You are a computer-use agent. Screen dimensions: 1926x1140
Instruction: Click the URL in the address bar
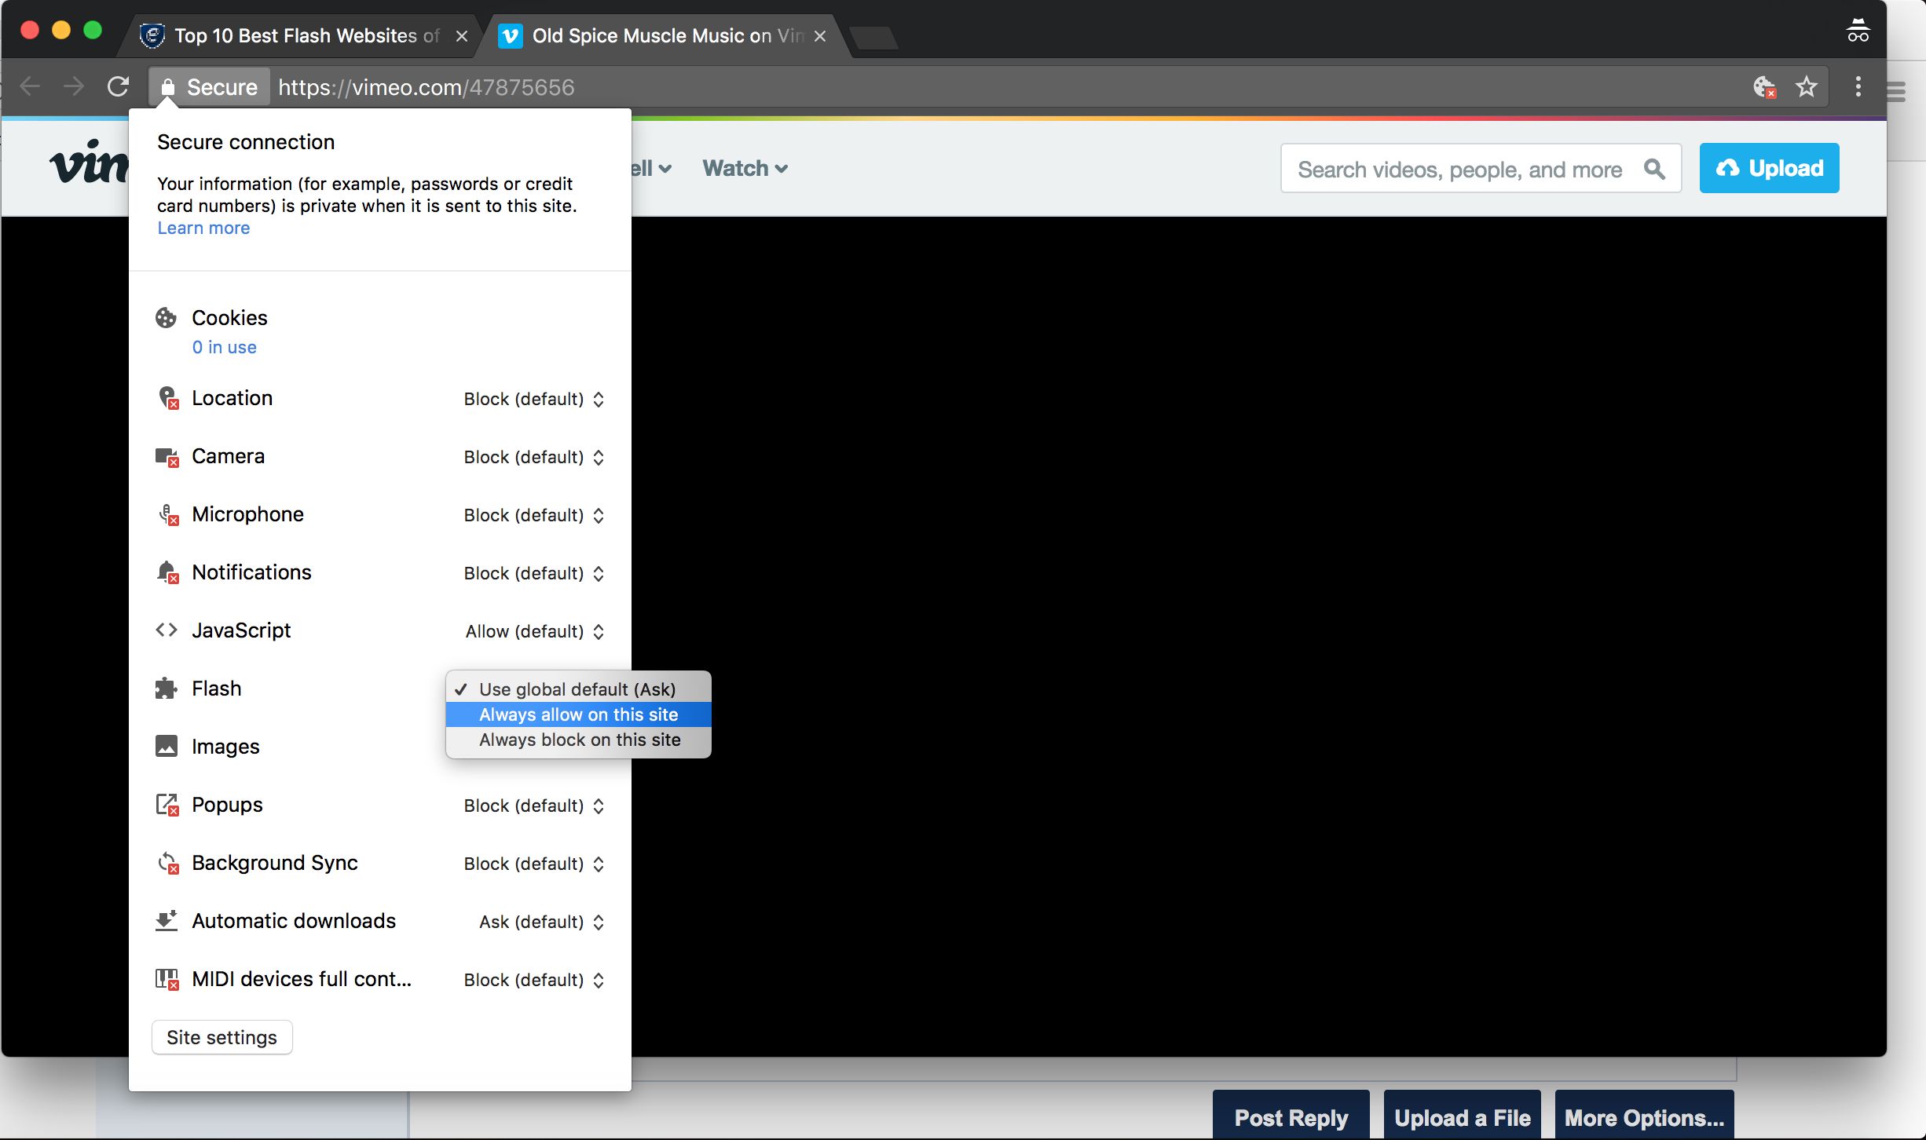click(x=427, y=87)
